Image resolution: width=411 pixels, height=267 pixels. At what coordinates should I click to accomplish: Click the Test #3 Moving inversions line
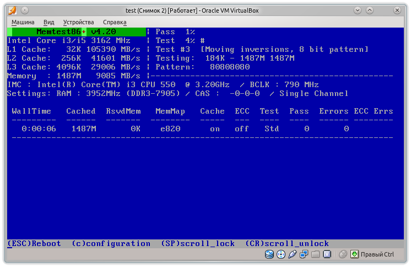(262, 49)
